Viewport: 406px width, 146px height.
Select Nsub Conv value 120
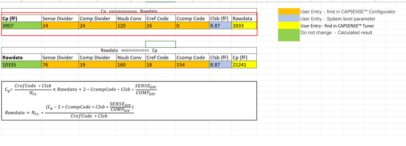(x=131, y=26)
